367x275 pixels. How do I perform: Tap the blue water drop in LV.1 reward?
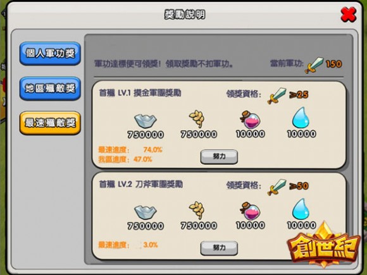301,118
